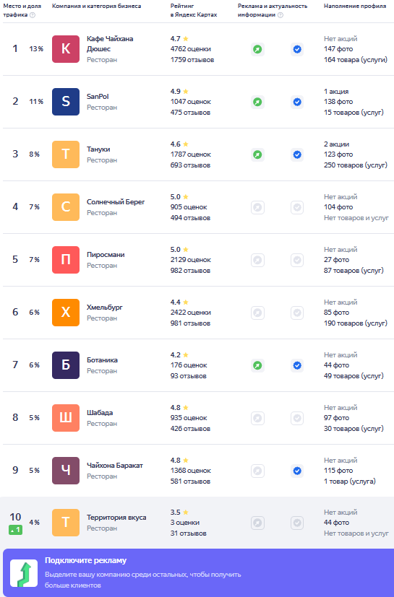Image resolution: width=394 pixels, height=597 pixels.
Task: Click the grey advertising icon for Пиросмани
Action: (x=257, y=260)
